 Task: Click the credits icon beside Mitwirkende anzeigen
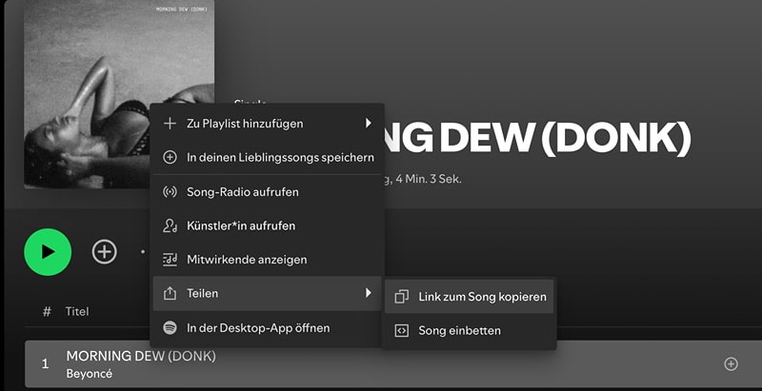[170, 260]
